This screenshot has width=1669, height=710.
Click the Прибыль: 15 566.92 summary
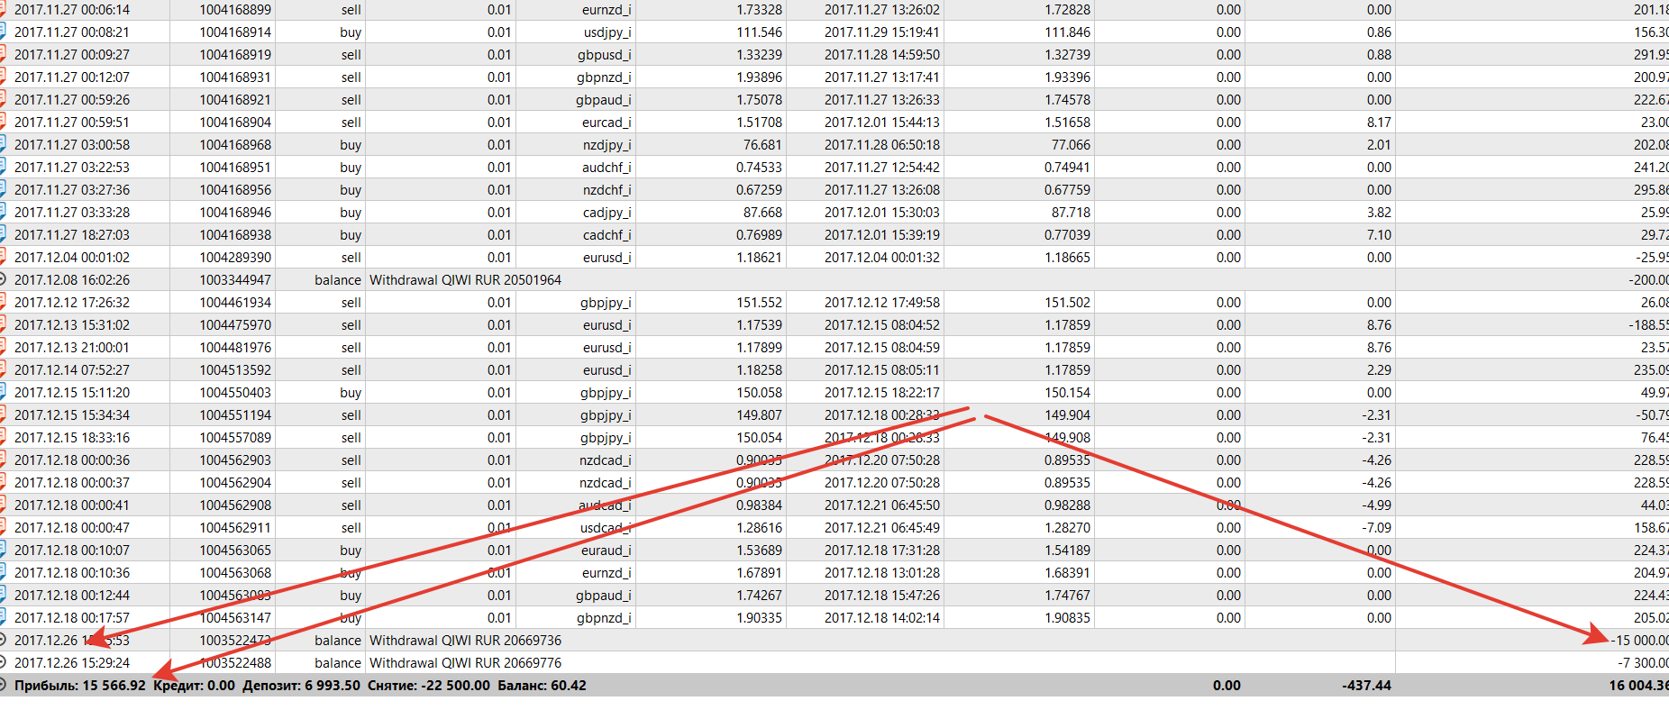click(79, 685)
